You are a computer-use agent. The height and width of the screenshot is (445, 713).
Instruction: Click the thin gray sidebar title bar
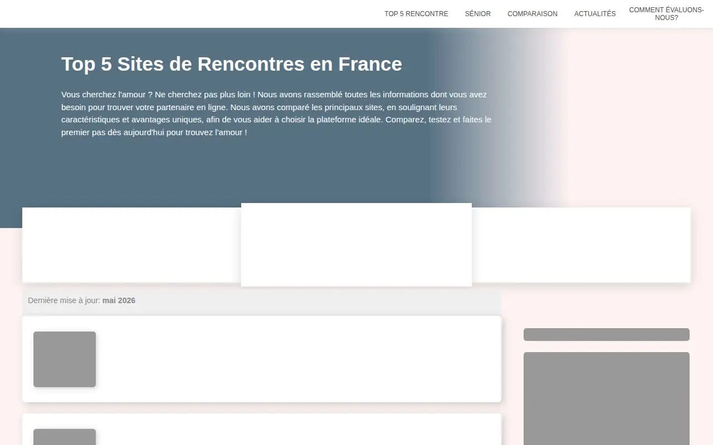point(607,334)
